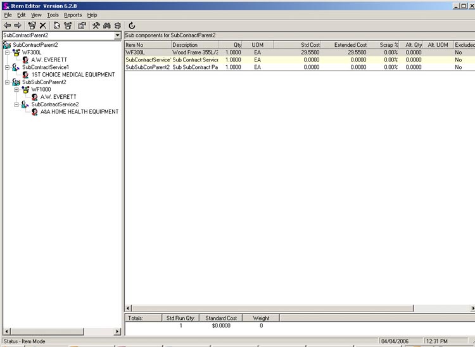
Task: Click the new document toolbar icon
Action: coord(56,25)
